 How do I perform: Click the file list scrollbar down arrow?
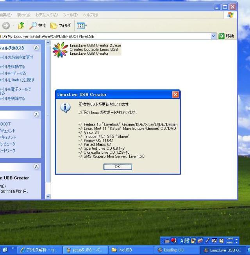coord(48,196)
